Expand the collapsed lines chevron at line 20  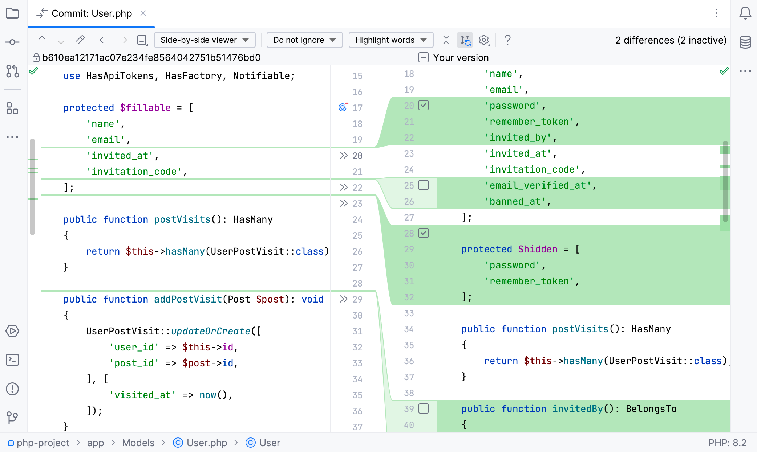point(343,155)
